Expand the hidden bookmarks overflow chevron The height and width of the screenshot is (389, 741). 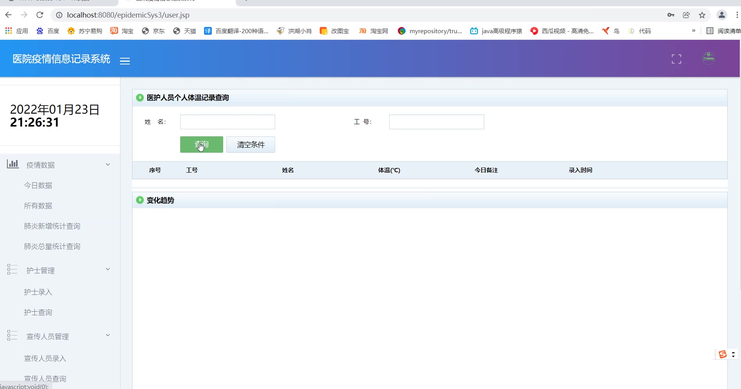tap(694, 30)
